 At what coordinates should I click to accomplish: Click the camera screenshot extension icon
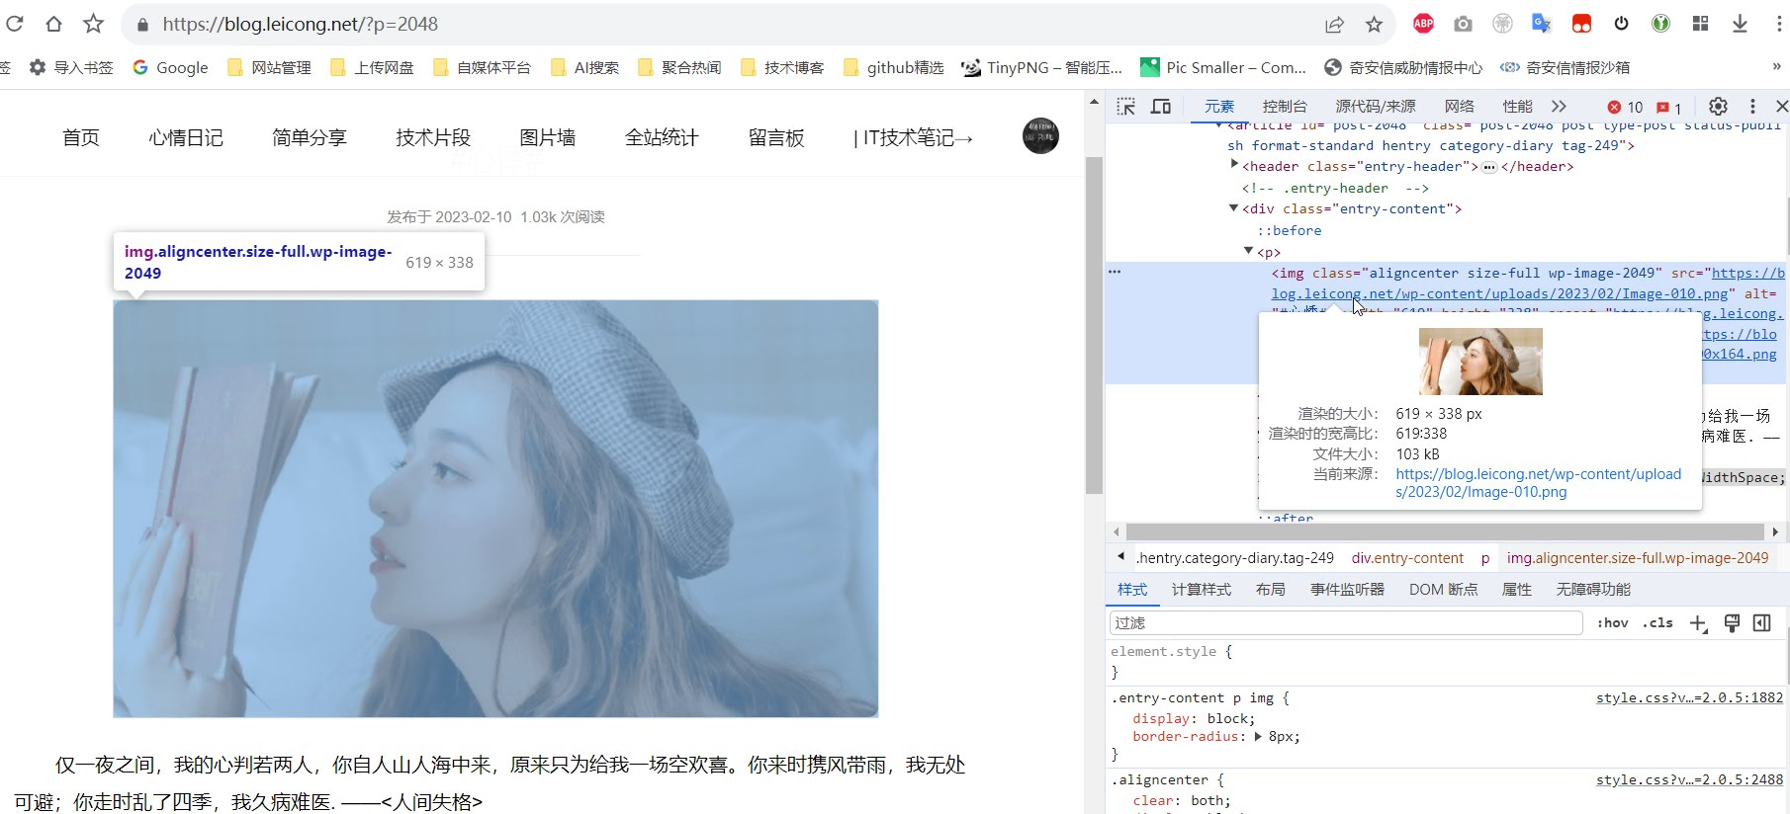tap(1463, 24)
